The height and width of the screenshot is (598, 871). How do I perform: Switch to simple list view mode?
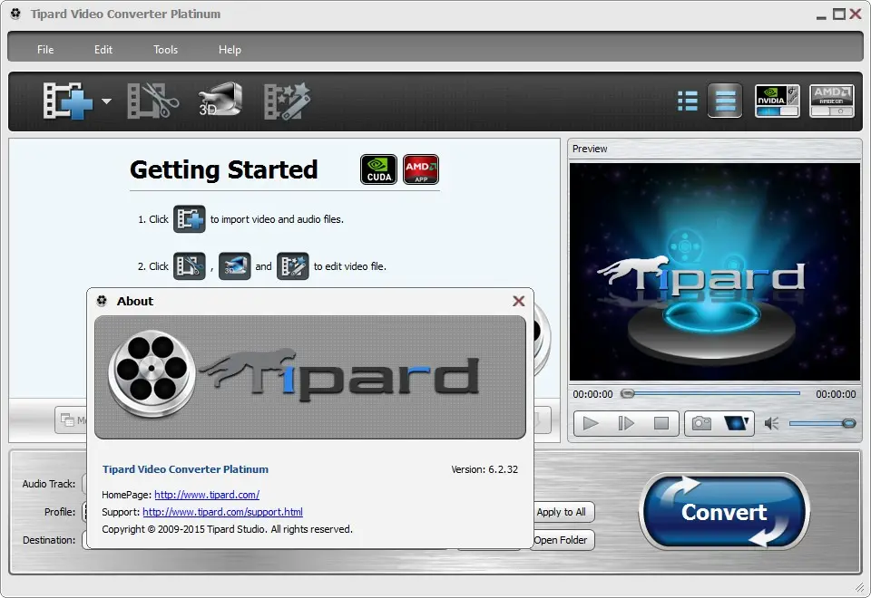[724, 101]
